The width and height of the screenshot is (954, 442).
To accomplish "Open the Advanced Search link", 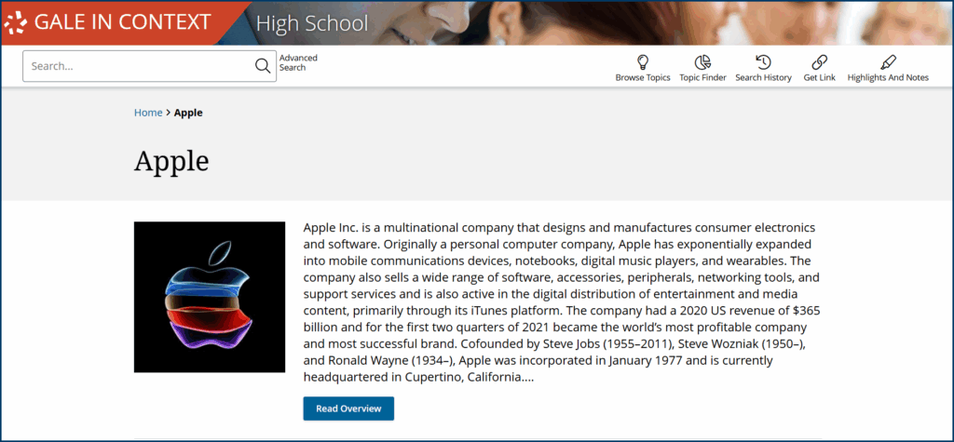I will pos(298,62).
